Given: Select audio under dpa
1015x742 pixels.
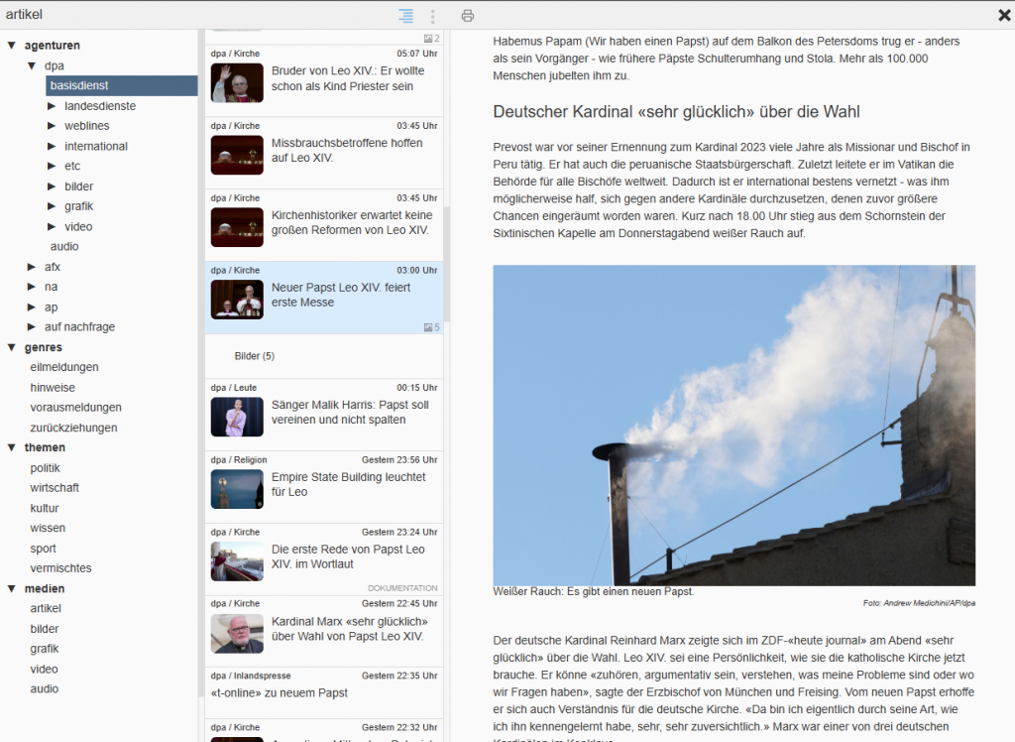Looking at the screenshot, I should coord(64,246).
